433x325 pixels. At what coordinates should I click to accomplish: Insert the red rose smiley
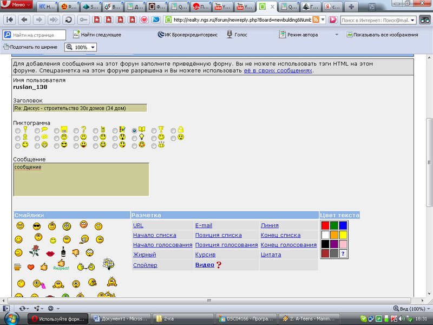point(34,251)
